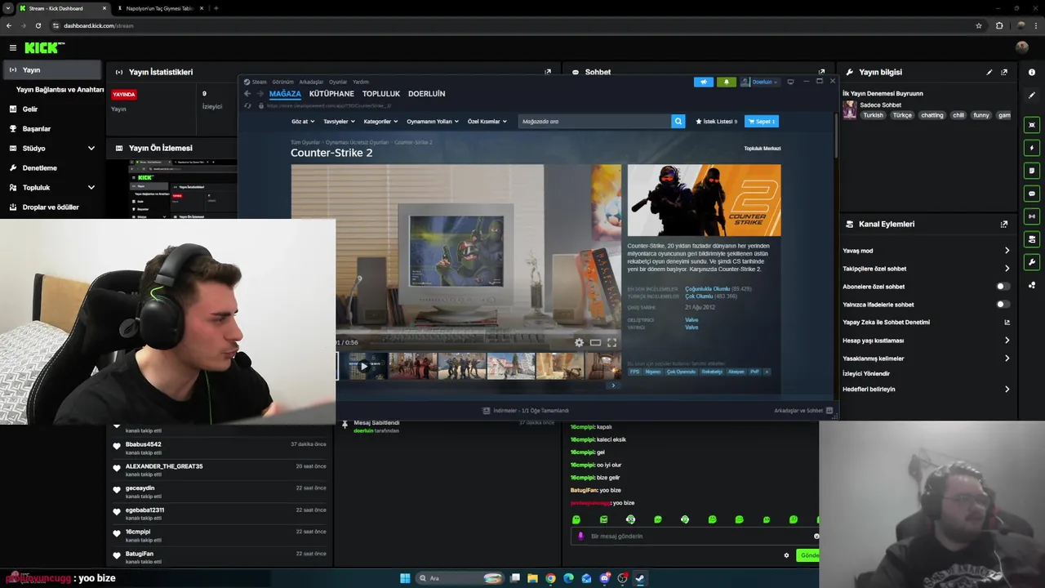
Task: Open Takipçilere özel sohbet settings
Action: (926, 269)
